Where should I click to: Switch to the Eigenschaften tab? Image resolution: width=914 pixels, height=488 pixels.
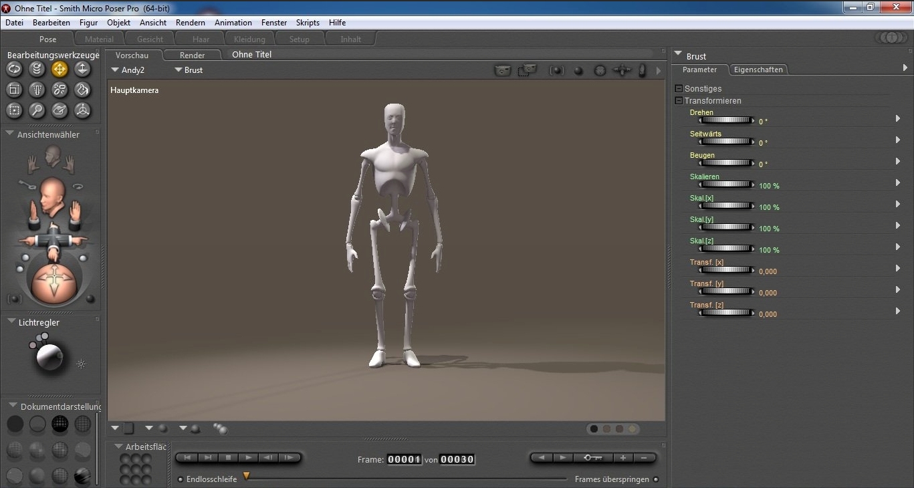click(x=758, y=70)
